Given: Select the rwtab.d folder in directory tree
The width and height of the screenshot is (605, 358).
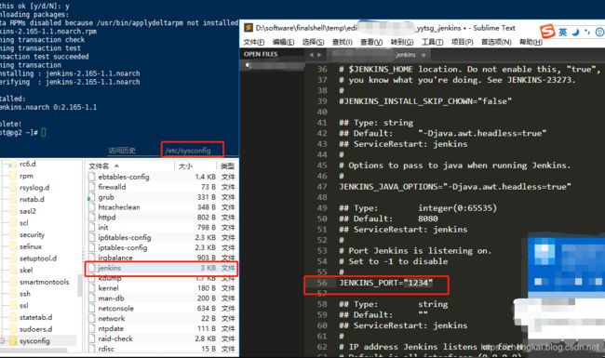Looking at the screenshot, I should [32, 200].
